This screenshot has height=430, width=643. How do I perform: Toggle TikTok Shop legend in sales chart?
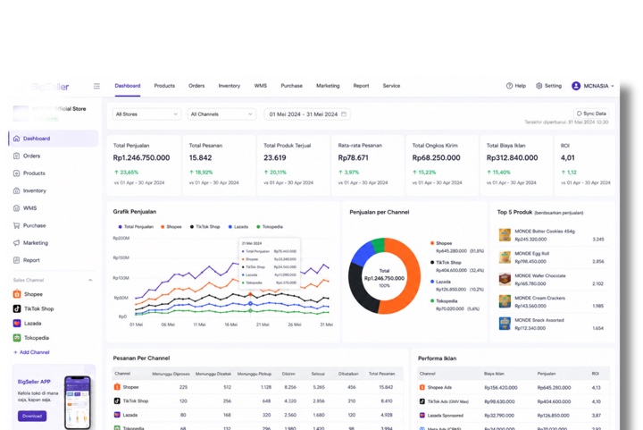[205, 226]
